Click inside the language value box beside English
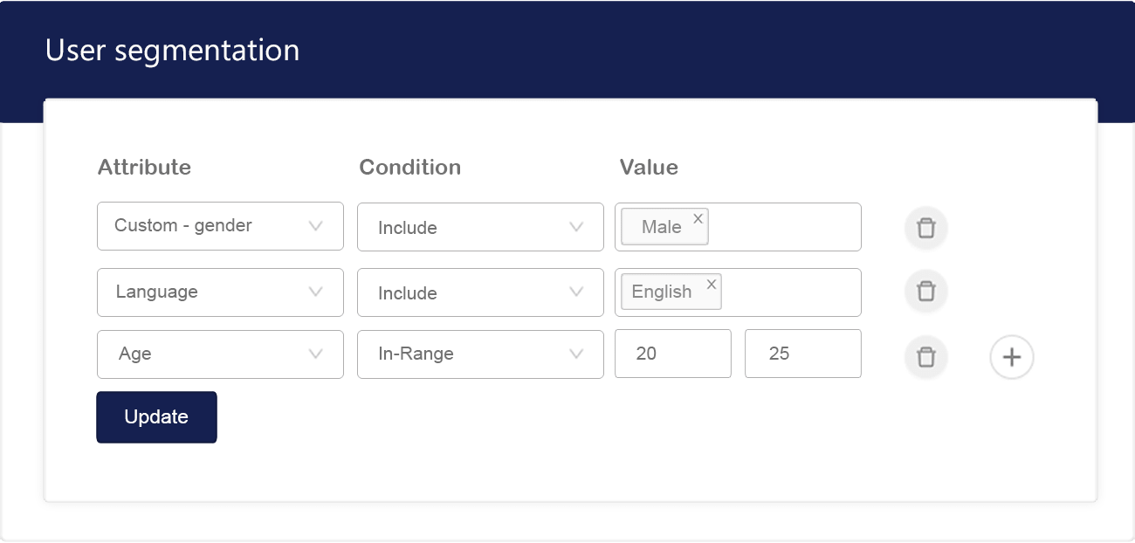This screenshot has width=1135, height=543. click(x=790, y=292)
